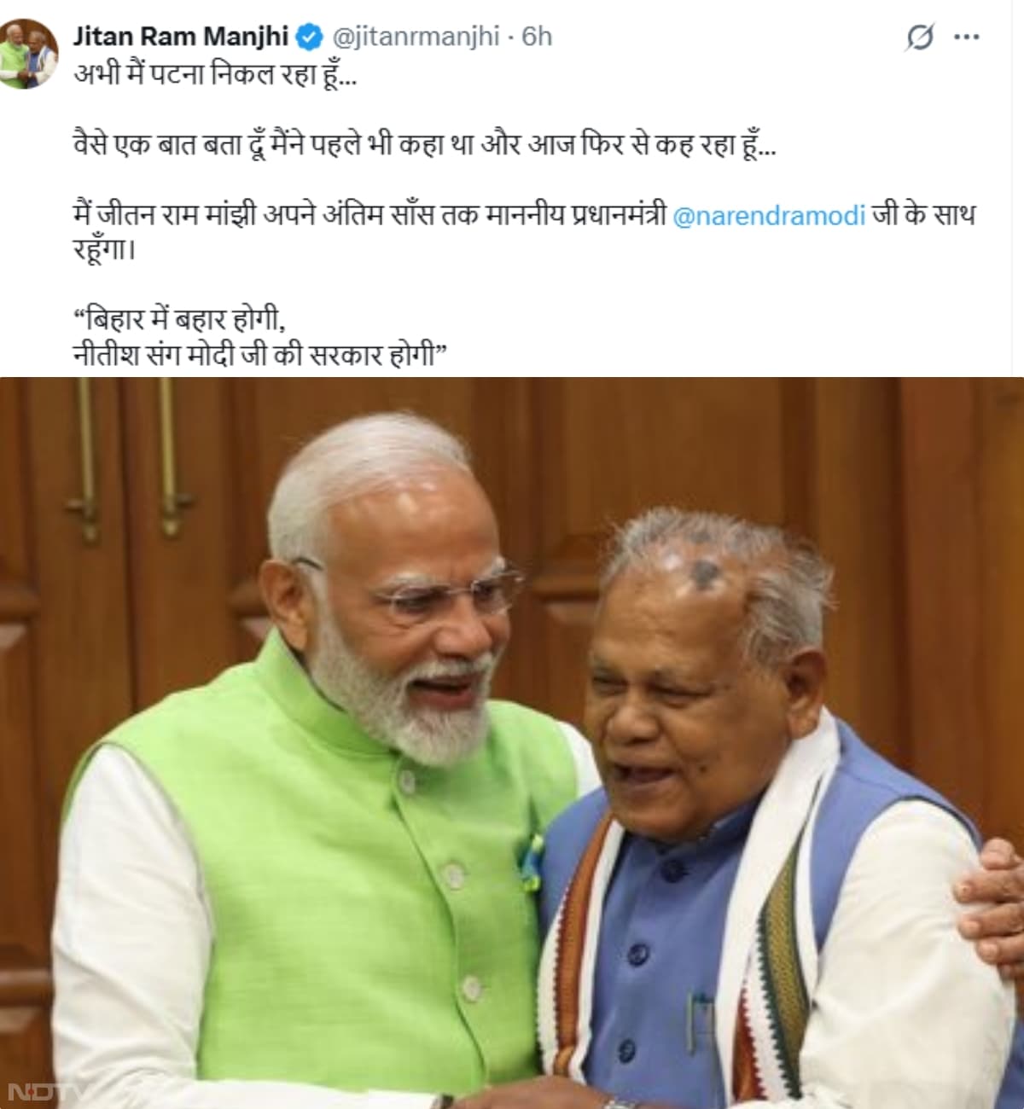
Task: Click the first line mentioning पटना
Action: [x=215, y=75]
